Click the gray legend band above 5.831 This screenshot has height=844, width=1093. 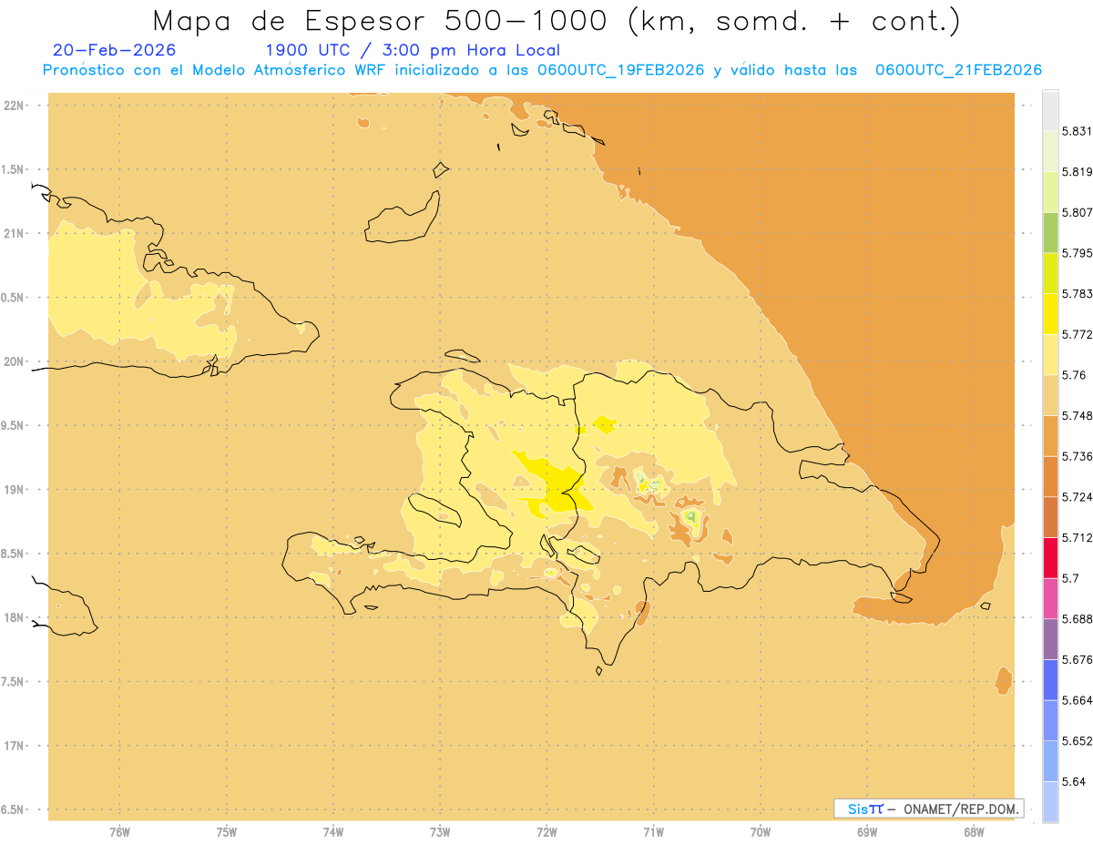click(1050, 110)
